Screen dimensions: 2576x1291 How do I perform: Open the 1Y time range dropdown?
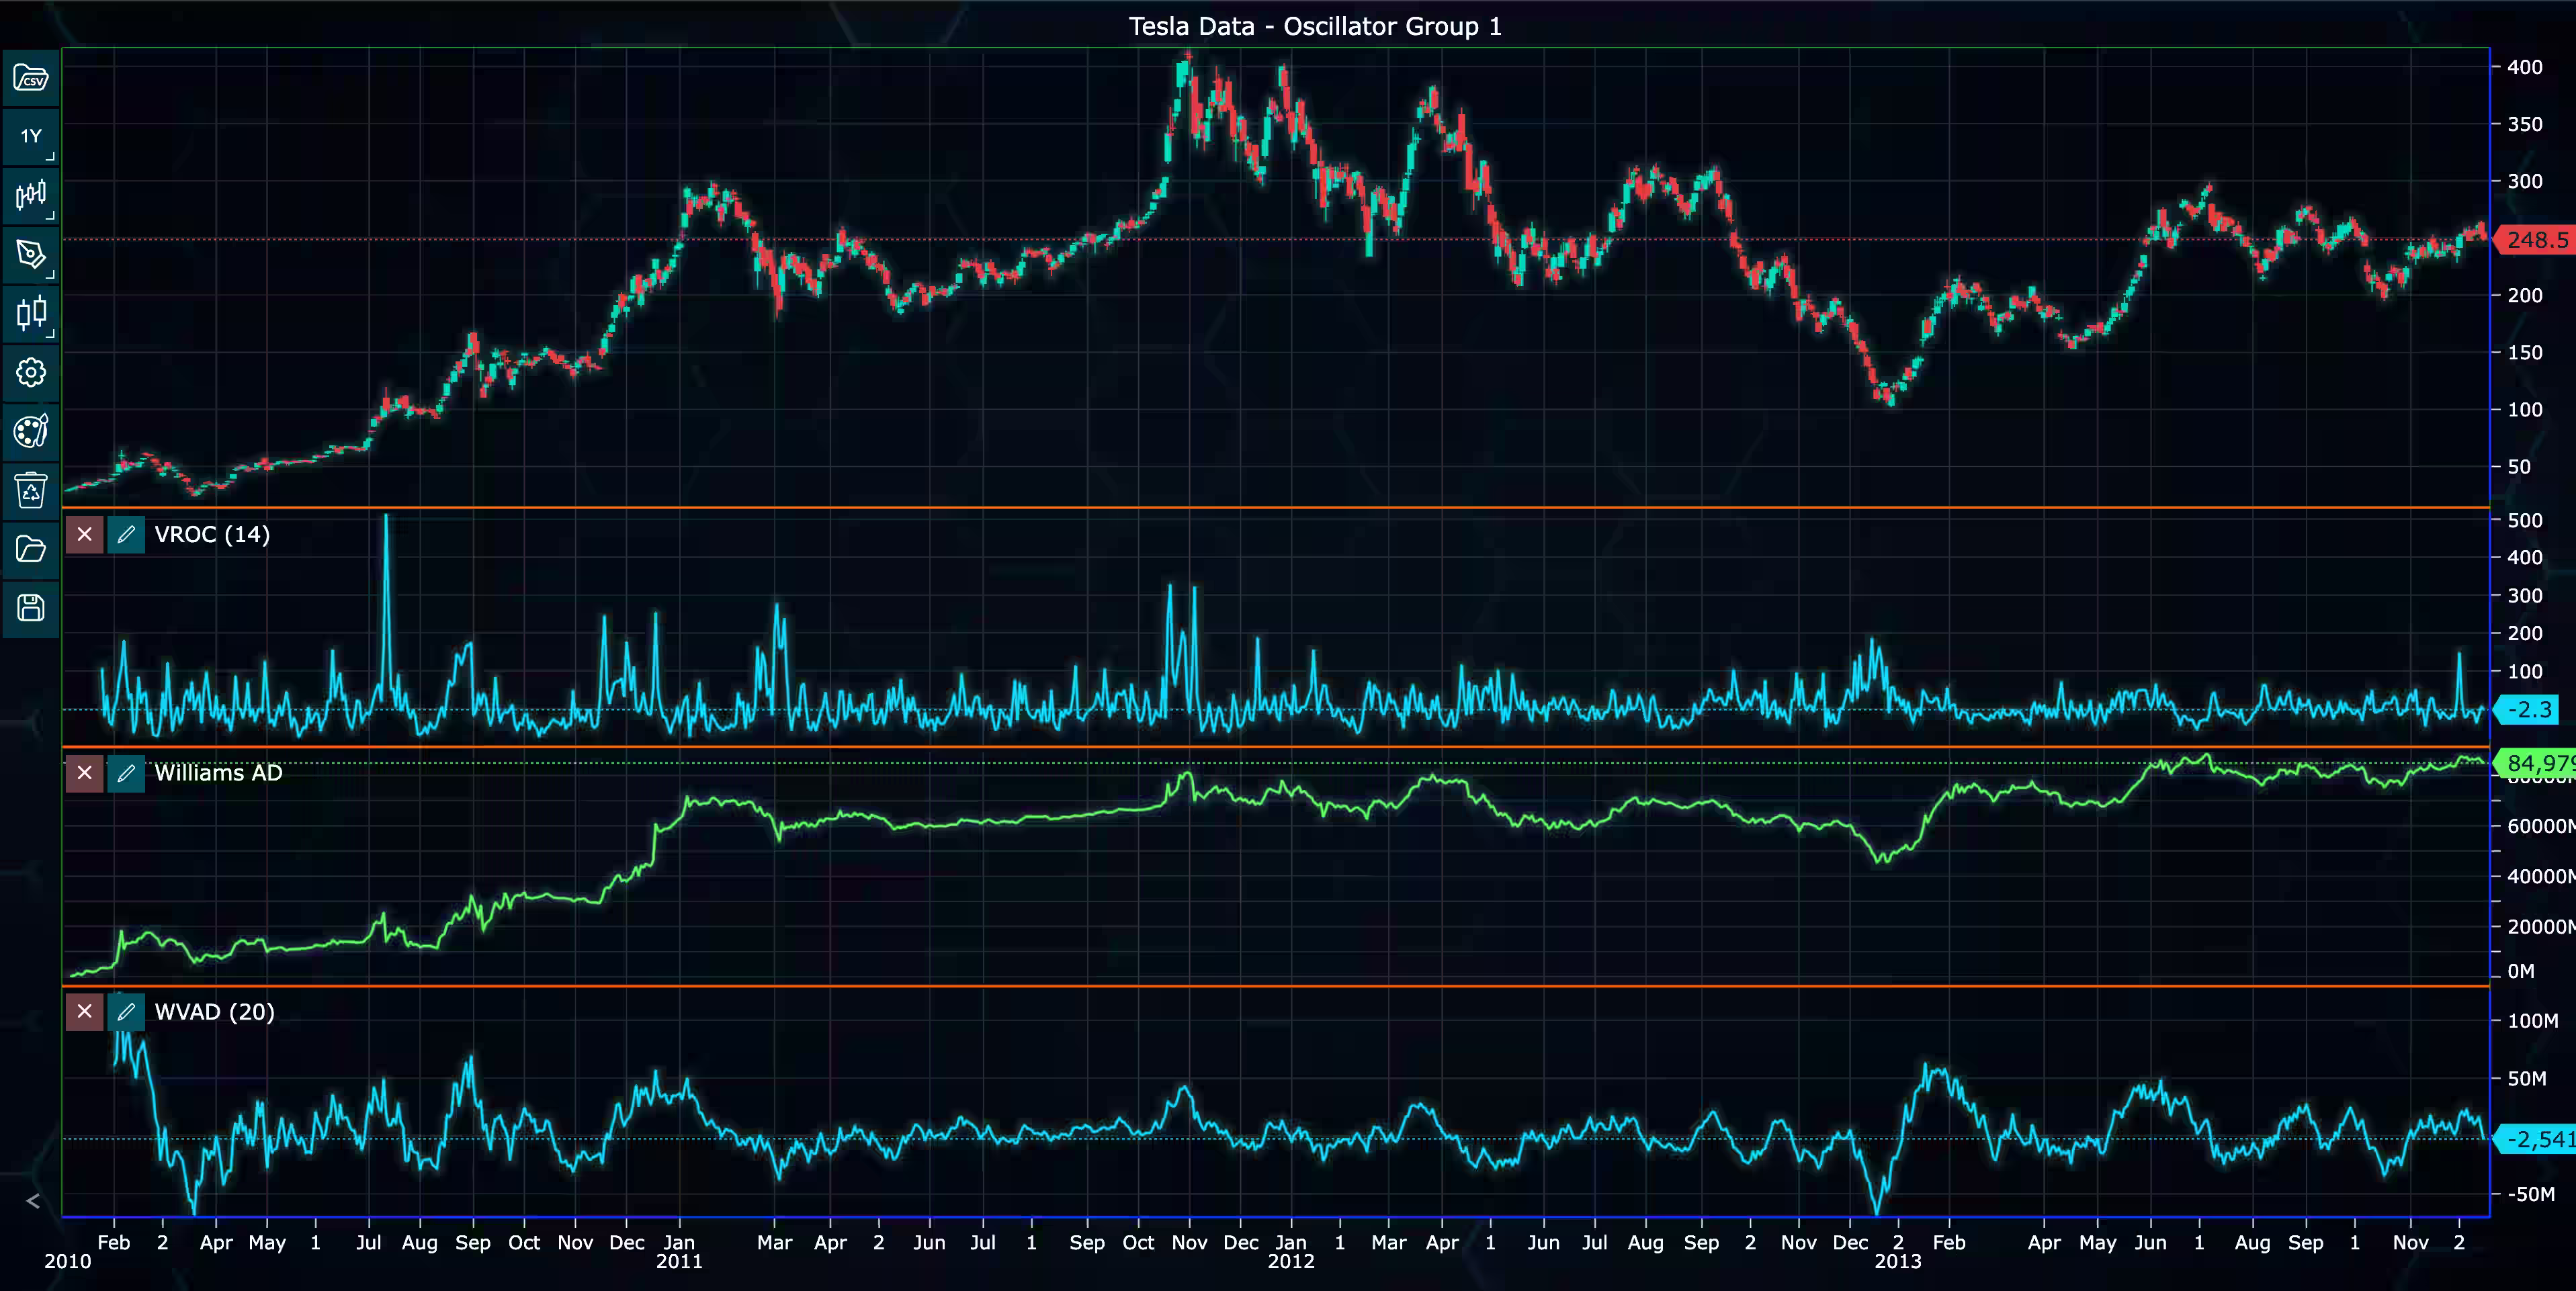click(31, 137)
